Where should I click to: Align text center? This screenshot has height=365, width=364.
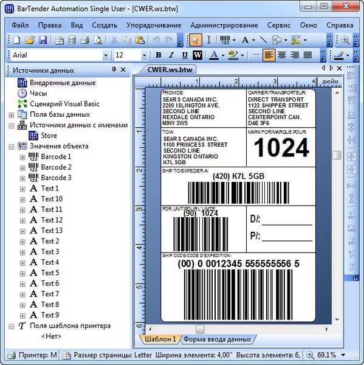[282, 55]
